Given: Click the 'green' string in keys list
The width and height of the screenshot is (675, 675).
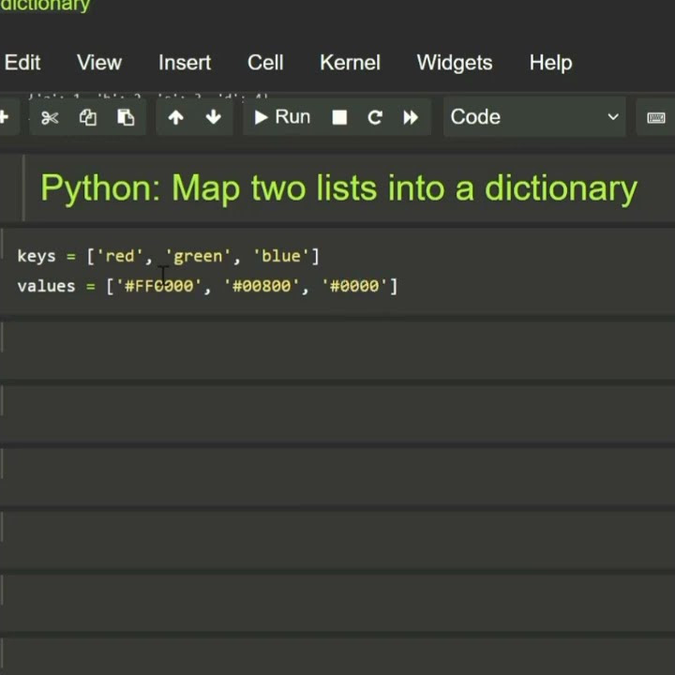Looking at the screenshot, I should pyautogui.click(x=198, y=256).
